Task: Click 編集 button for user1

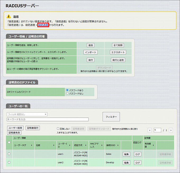Action: click(x=126, y=154)
